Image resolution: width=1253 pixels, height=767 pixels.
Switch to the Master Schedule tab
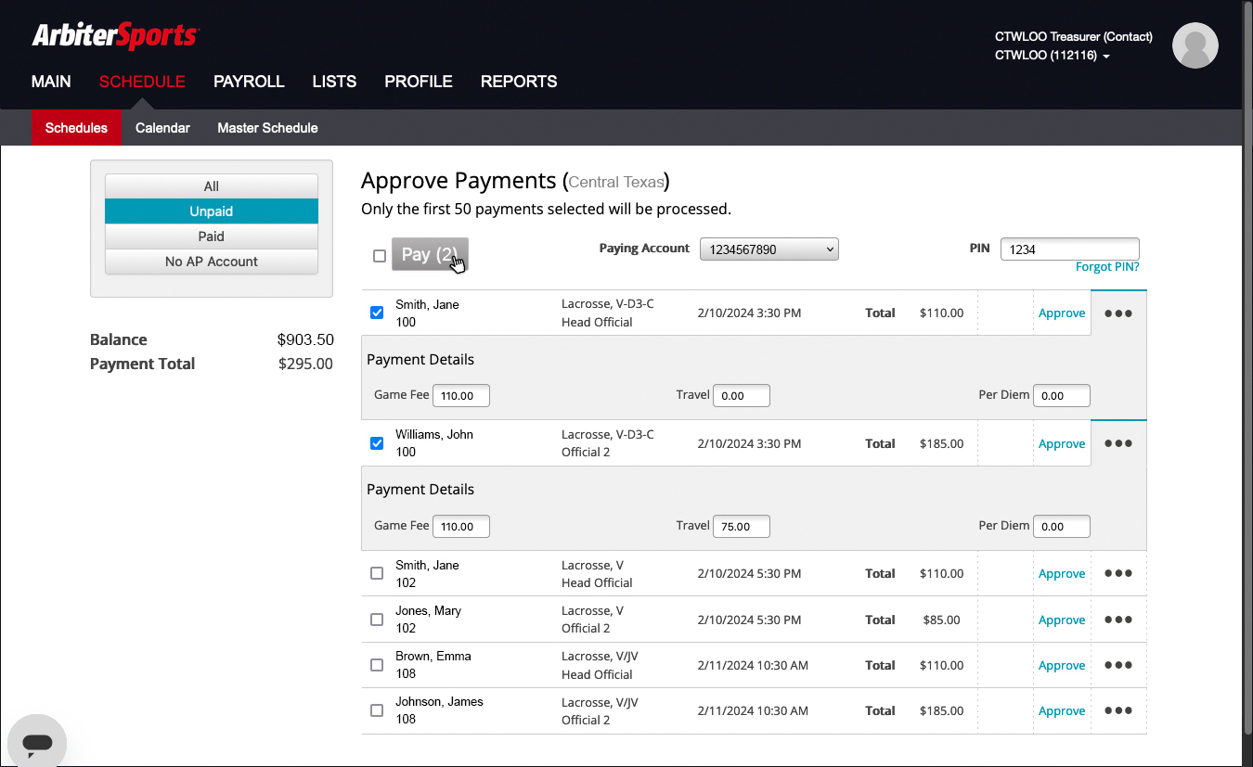tap(267, 128)
